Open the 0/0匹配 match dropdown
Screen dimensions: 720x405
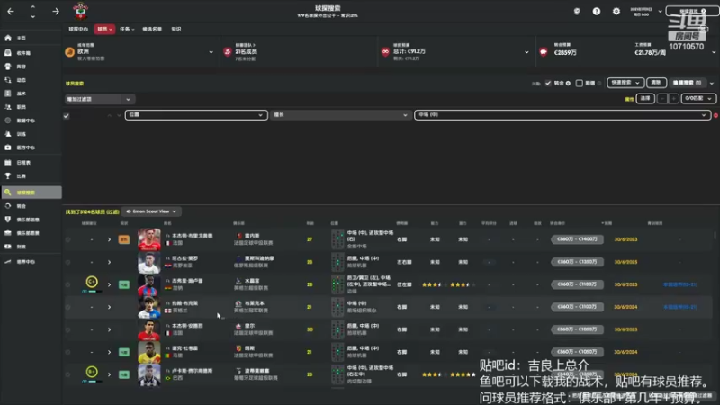tap(698, 98)
